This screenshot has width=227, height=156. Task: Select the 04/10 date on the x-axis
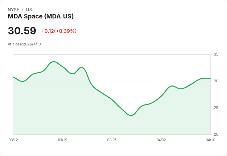(210, 140)
